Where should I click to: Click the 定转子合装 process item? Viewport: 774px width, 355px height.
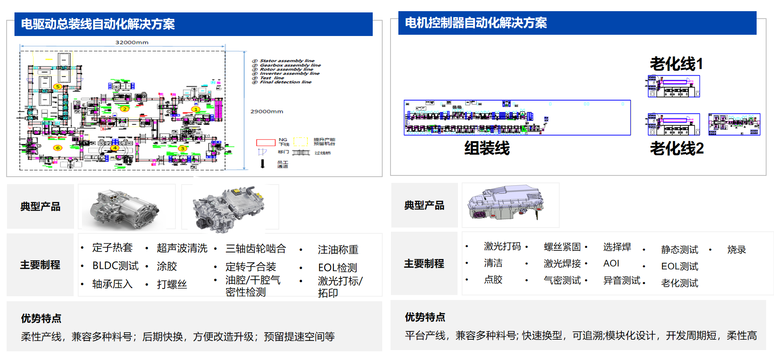pyautogui.click(x=251, y=266)
